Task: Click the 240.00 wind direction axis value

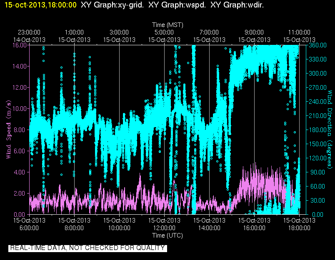Action: 317,102
